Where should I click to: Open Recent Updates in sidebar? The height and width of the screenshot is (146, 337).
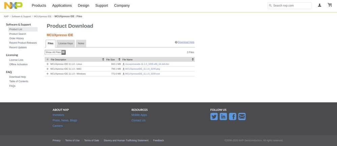click(18, 47)
